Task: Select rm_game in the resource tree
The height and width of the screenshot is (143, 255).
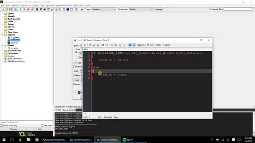Action: (14, 48)
